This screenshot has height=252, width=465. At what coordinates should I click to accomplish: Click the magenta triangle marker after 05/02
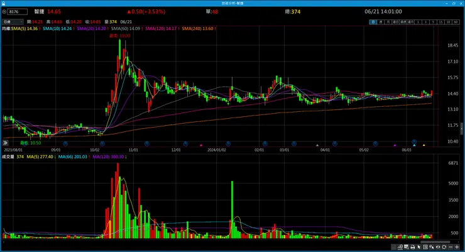tap(395, 145)
